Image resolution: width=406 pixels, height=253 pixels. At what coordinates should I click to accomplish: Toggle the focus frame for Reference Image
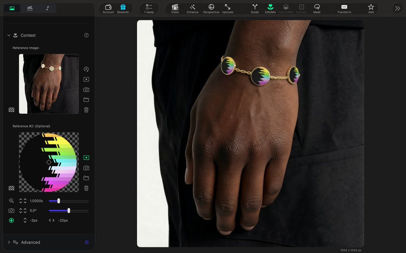pos(86,79)
